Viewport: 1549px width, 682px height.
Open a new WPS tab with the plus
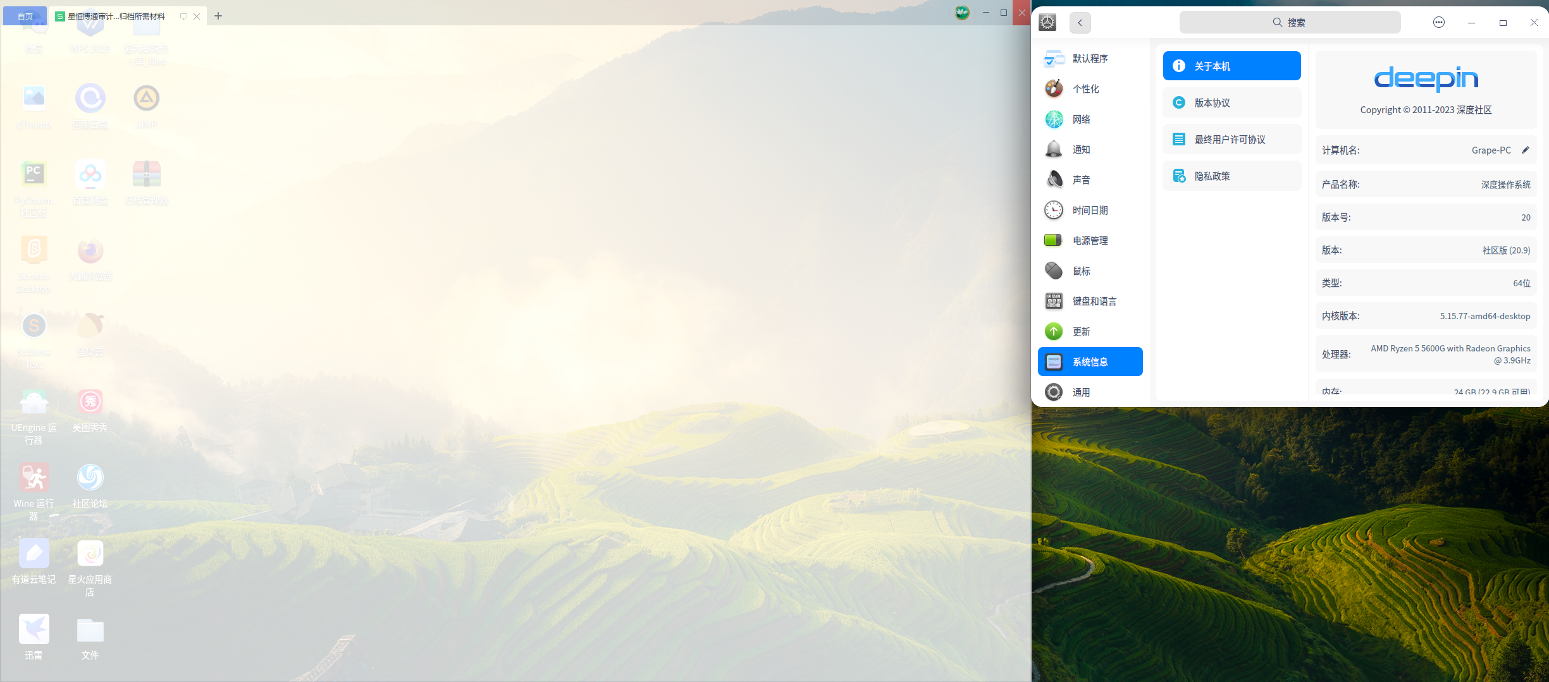218,16
